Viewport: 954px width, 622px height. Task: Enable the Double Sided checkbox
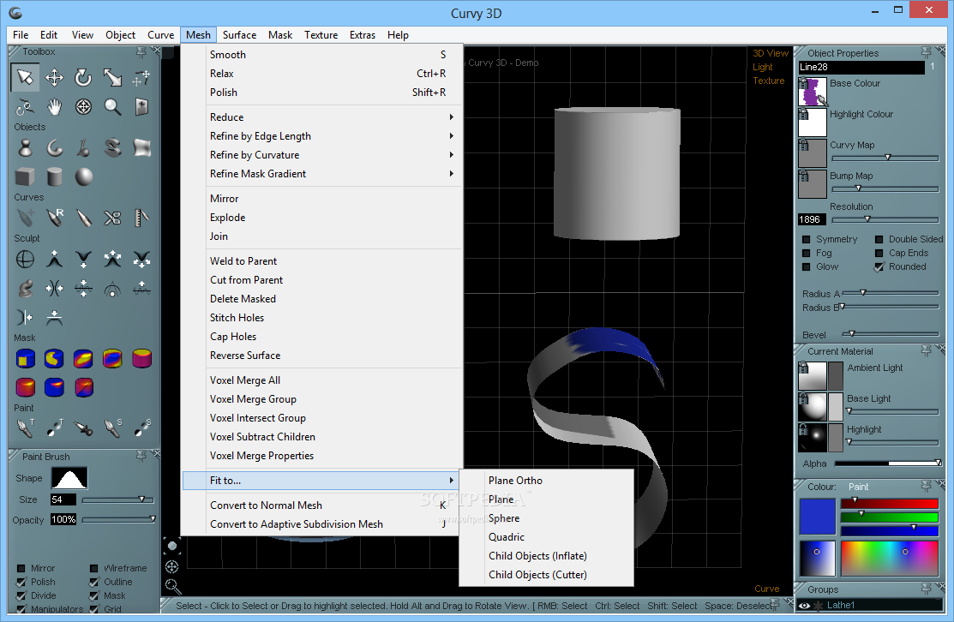(879, 240)
